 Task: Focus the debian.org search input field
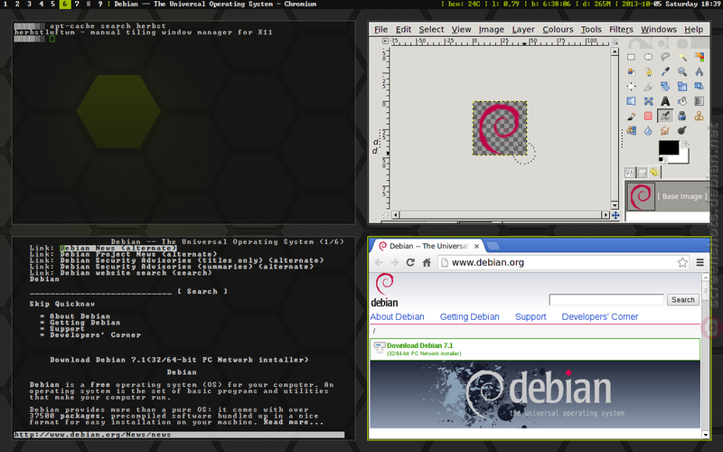coord(606,300)
